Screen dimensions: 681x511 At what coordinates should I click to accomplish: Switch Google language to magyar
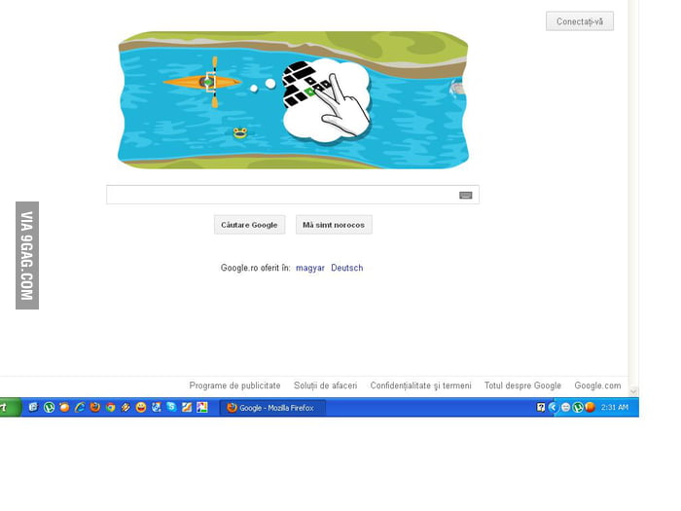pyautogui.click(x=310, y=268)
